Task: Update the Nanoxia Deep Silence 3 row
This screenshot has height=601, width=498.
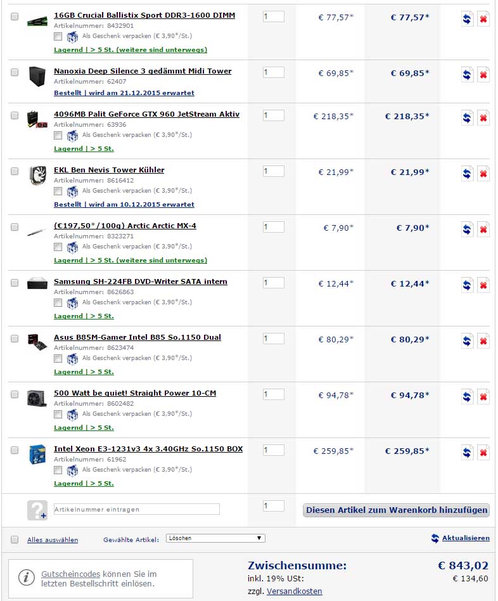Action: pyautogui.click(x=467, y=74)
